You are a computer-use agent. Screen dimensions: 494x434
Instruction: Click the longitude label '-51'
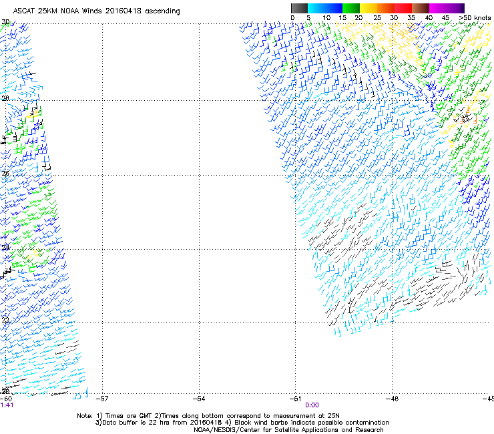pos(295,399)
